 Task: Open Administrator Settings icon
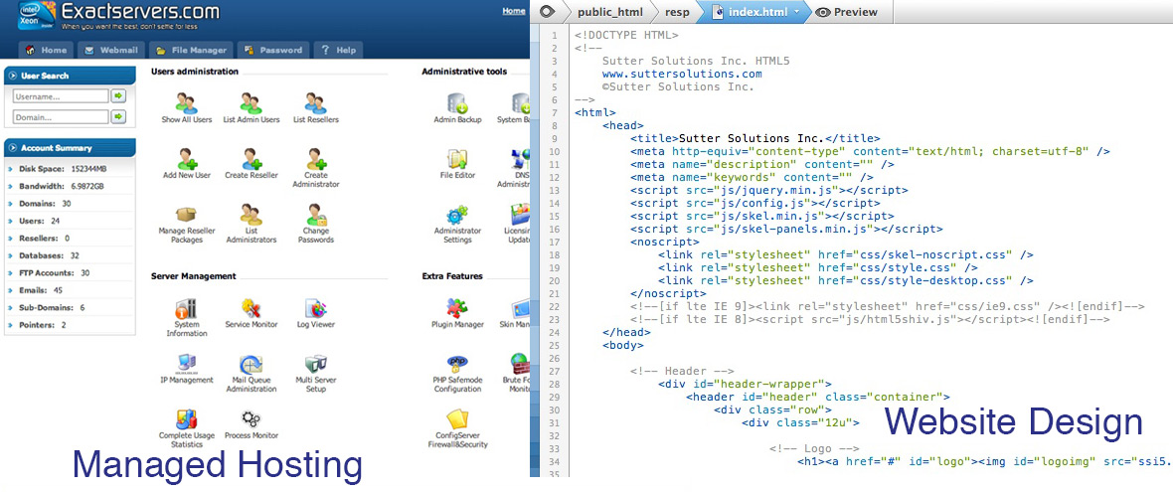pos(457,215)
